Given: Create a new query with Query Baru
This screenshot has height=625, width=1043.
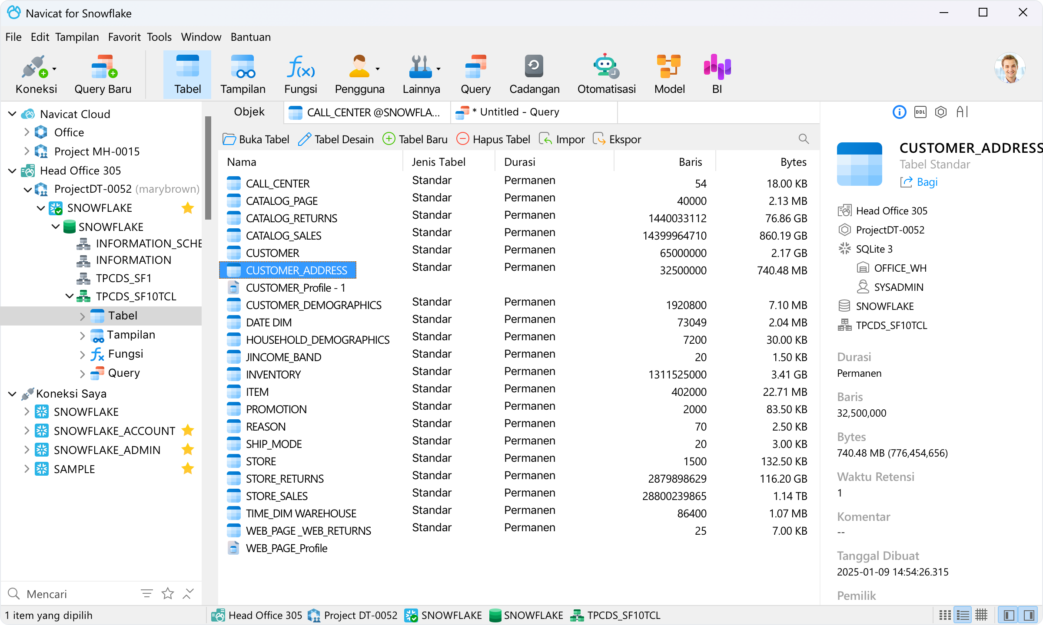Looking at the screenshot, I should pyautogui.click(x=103, y=75).
